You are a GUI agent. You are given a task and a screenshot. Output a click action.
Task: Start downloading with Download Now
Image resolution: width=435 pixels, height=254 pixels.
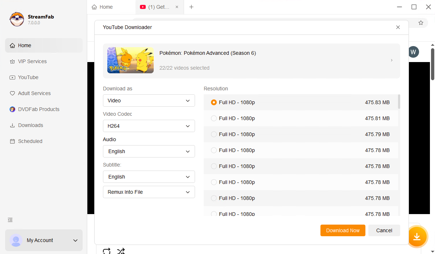click(343, 230)
